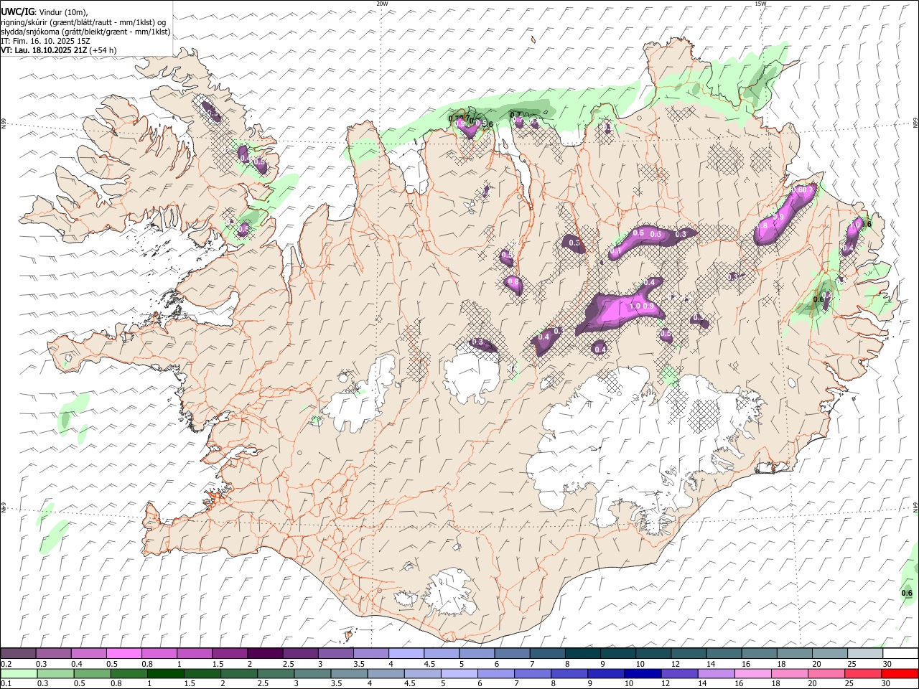Select the white swatch labeled 30 in upper legend
919x689 pixels.
[x=900, y=654]
